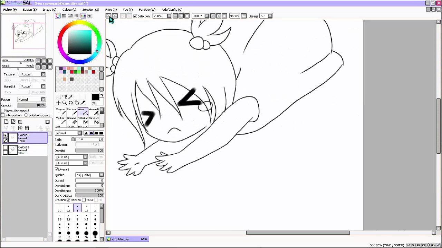Pick the eyedropper color picker tool
This screenshot has height=248, width=442.
click(83, 103)
